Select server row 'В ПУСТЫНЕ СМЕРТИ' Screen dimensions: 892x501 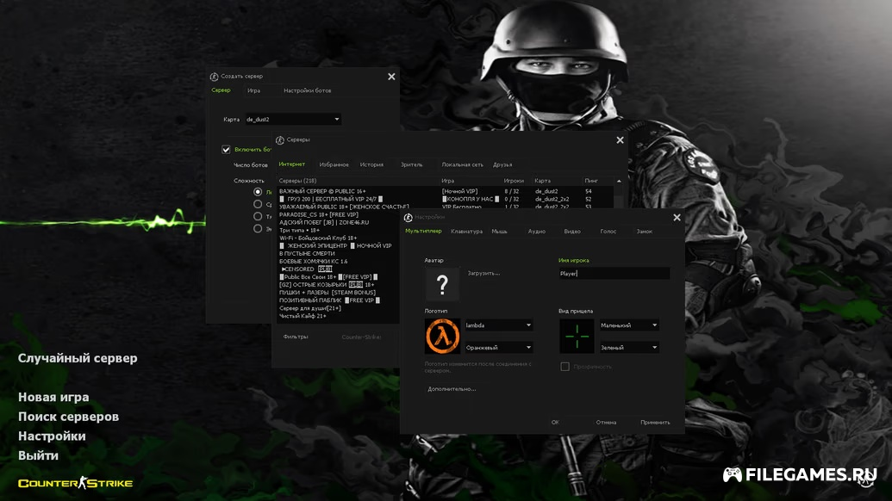[338, 254]
